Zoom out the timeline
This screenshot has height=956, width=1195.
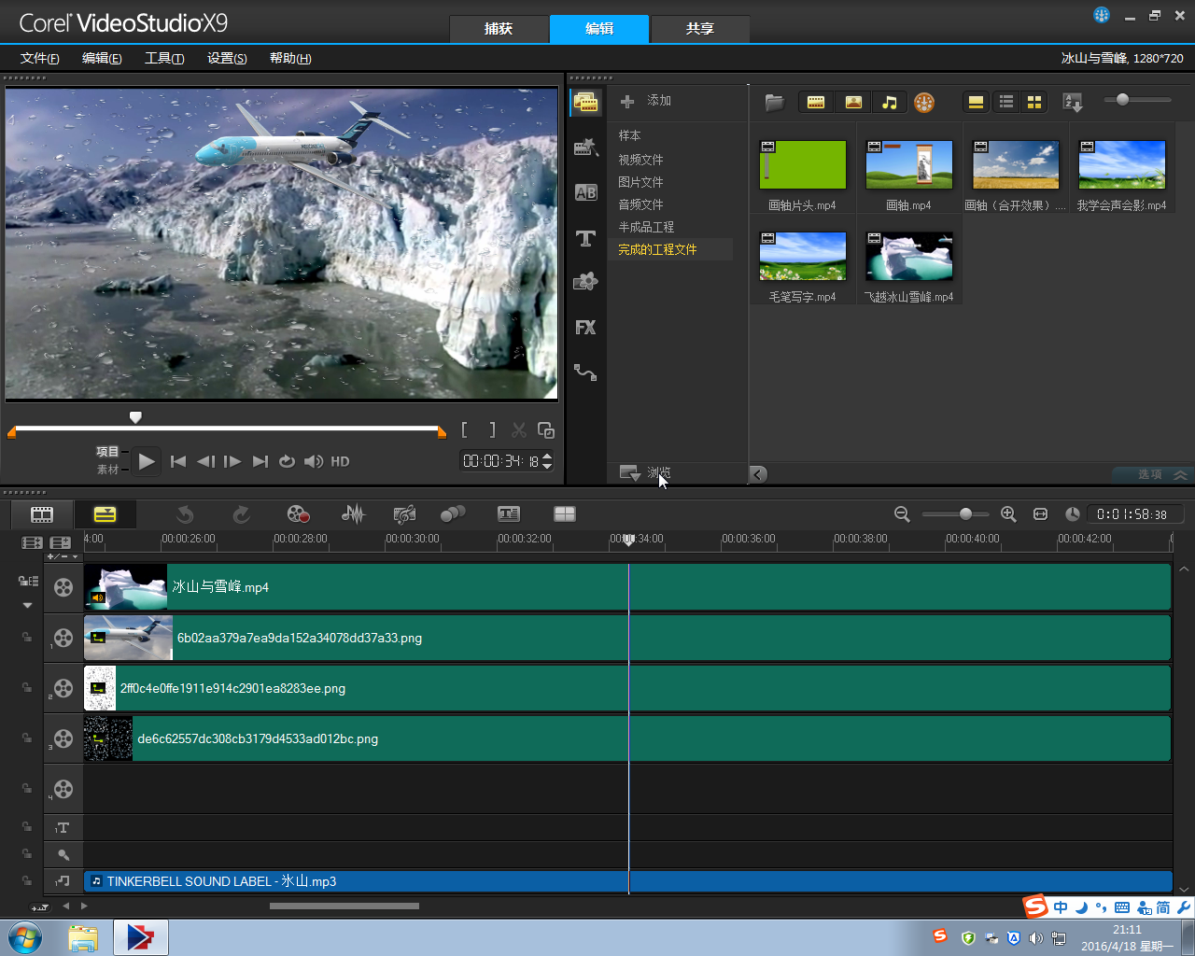(x=902, y=514)
